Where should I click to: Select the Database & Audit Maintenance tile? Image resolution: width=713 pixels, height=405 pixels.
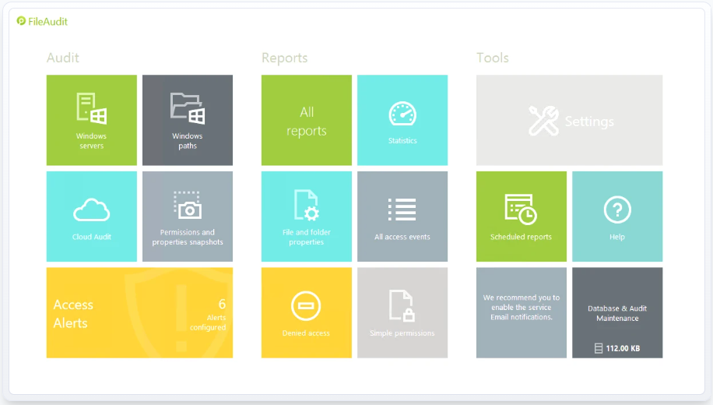pyautogui.click(x=617, y=313)
